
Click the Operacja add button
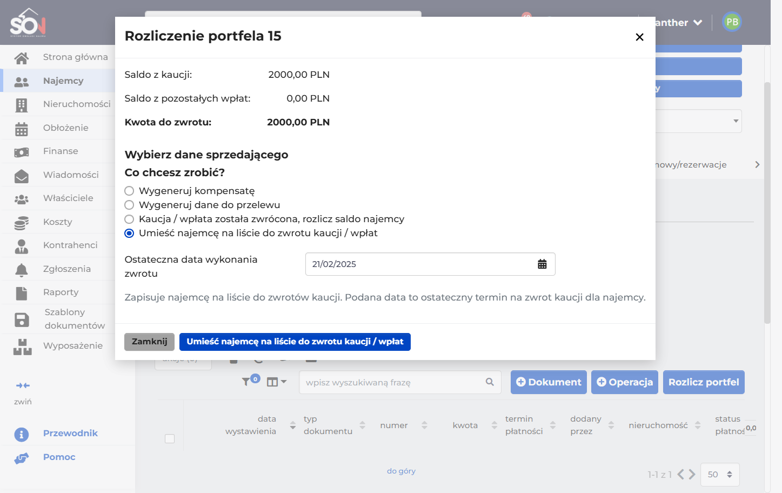pyautogui.click(x=625, y=382)
